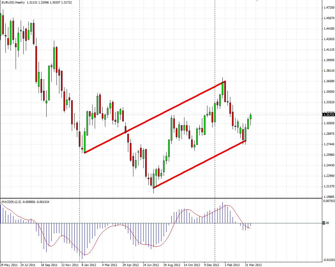Click the 24 Jun 2012 date label

151,265
